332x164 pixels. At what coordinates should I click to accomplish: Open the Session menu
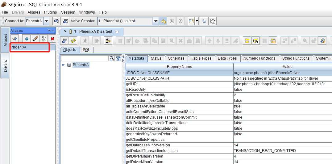click(68, 12)
